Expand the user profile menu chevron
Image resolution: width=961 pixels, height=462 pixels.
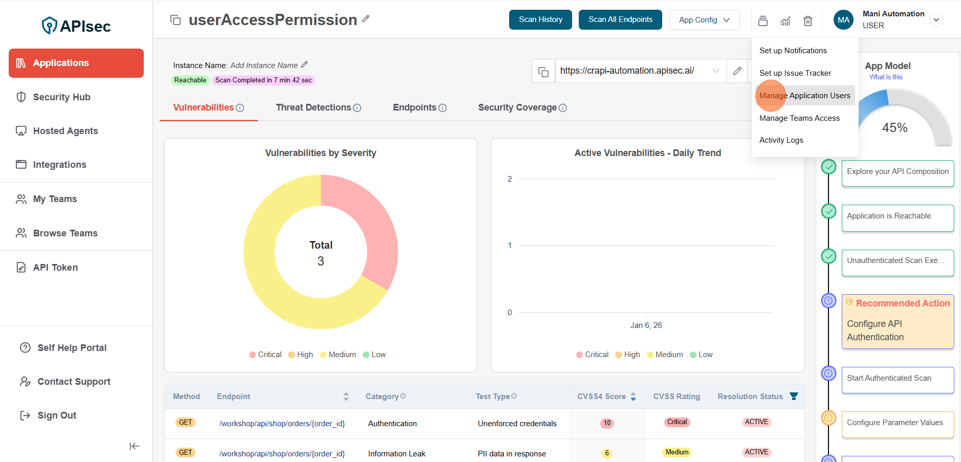936,20
